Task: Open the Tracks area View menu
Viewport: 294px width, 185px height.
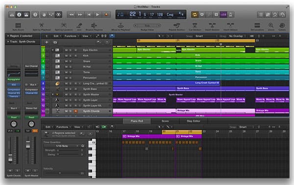Action: pyautogui.click(x=86, y=36)
